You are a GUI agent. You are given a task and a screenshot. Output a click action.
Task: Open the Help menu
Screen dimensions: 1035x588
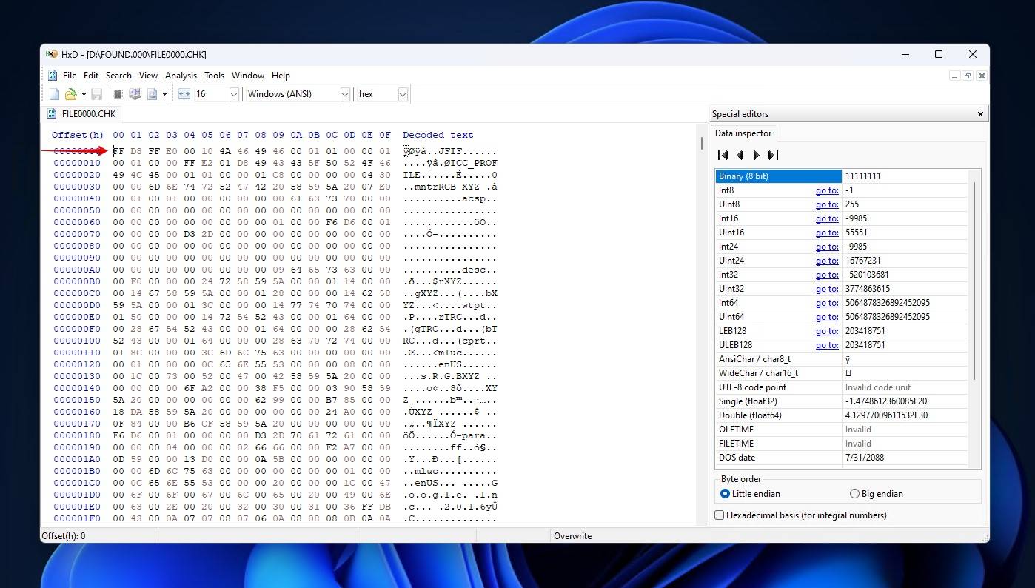coord(281,76)
